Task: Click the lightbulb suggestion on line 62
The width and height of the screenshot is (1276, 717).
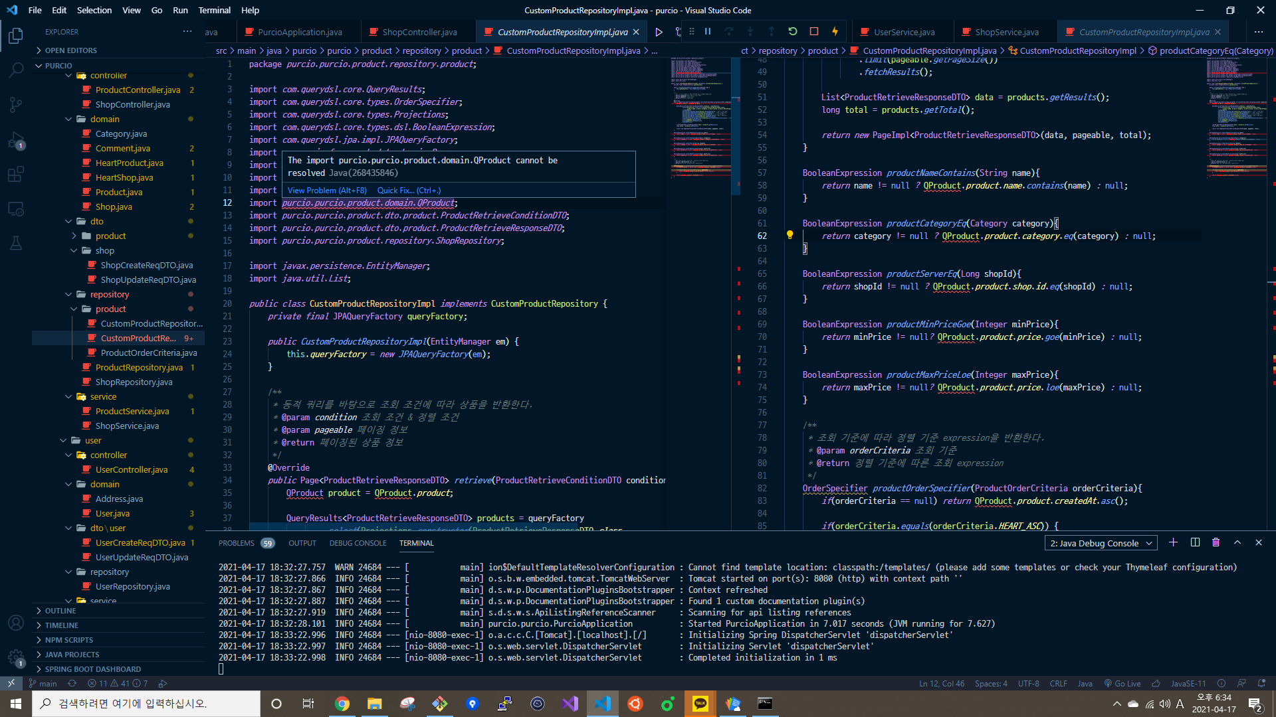Action: click(x=790, y=236)
